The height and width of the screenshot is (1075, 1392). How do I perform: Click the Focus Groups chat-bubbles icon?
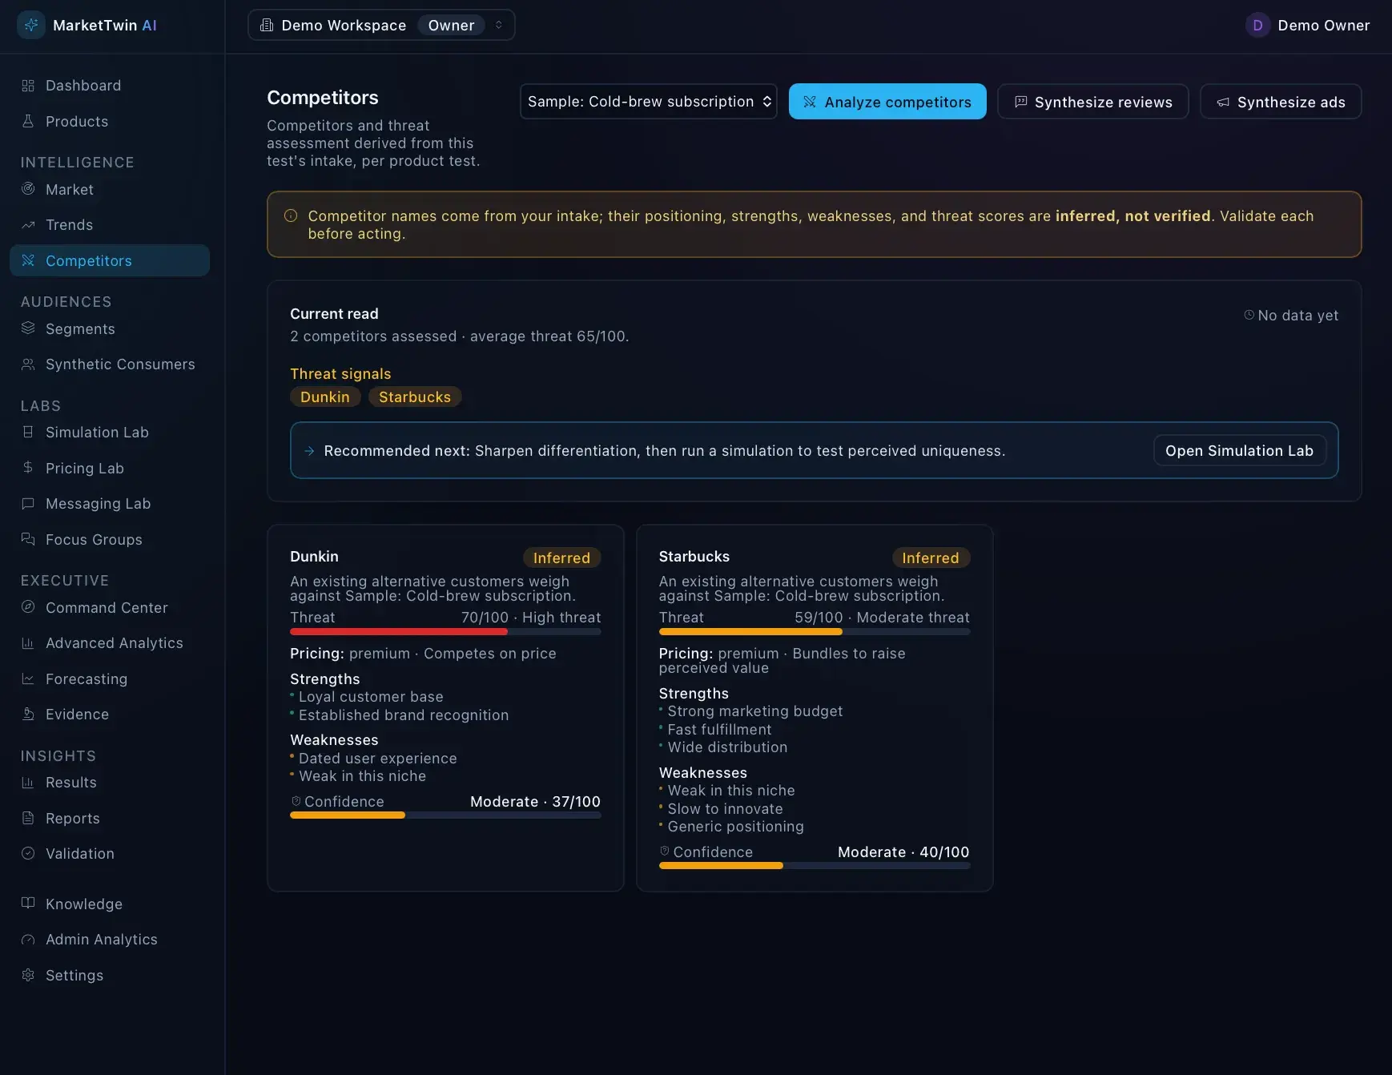28,539
